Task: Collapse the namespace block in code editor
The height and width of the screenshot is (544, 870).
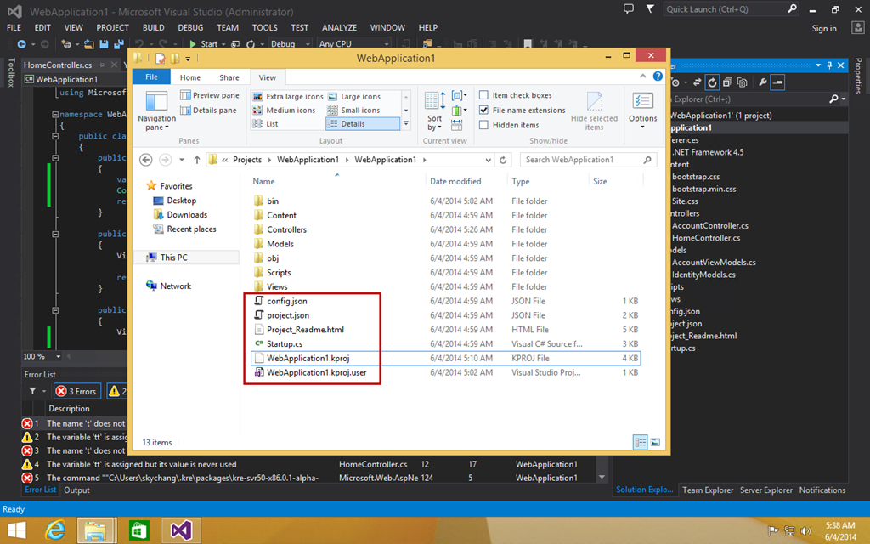Action: coord(55,115)
